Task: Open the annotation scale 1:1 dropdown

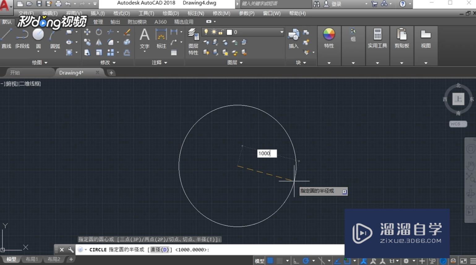Action: click(394, 261)
